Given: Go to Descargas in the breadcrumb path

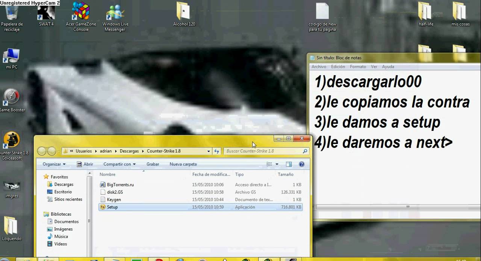Looking at the screenshot, I should point(129,151).
